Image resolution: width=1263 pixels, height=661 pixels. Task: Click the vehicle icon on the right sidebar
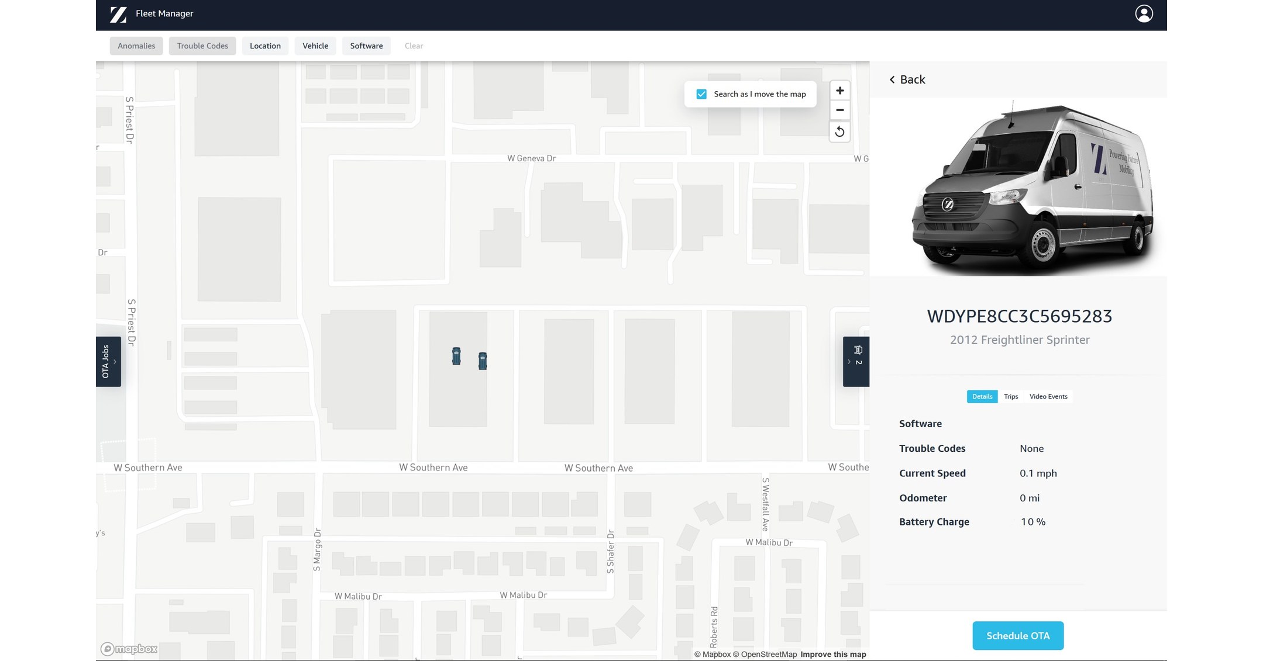point(858,349)
